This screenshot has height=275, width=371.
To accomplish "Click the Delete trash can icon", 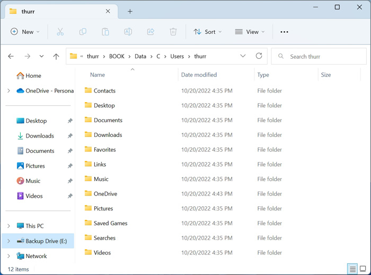I will point(173,32).
